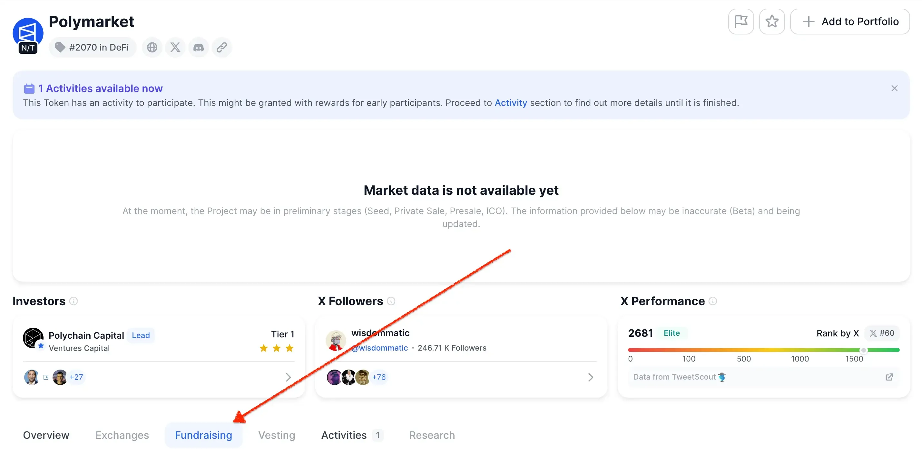Expand the Investors list chevron
Viewport: 922px width, 452px height.
point(288,377)
